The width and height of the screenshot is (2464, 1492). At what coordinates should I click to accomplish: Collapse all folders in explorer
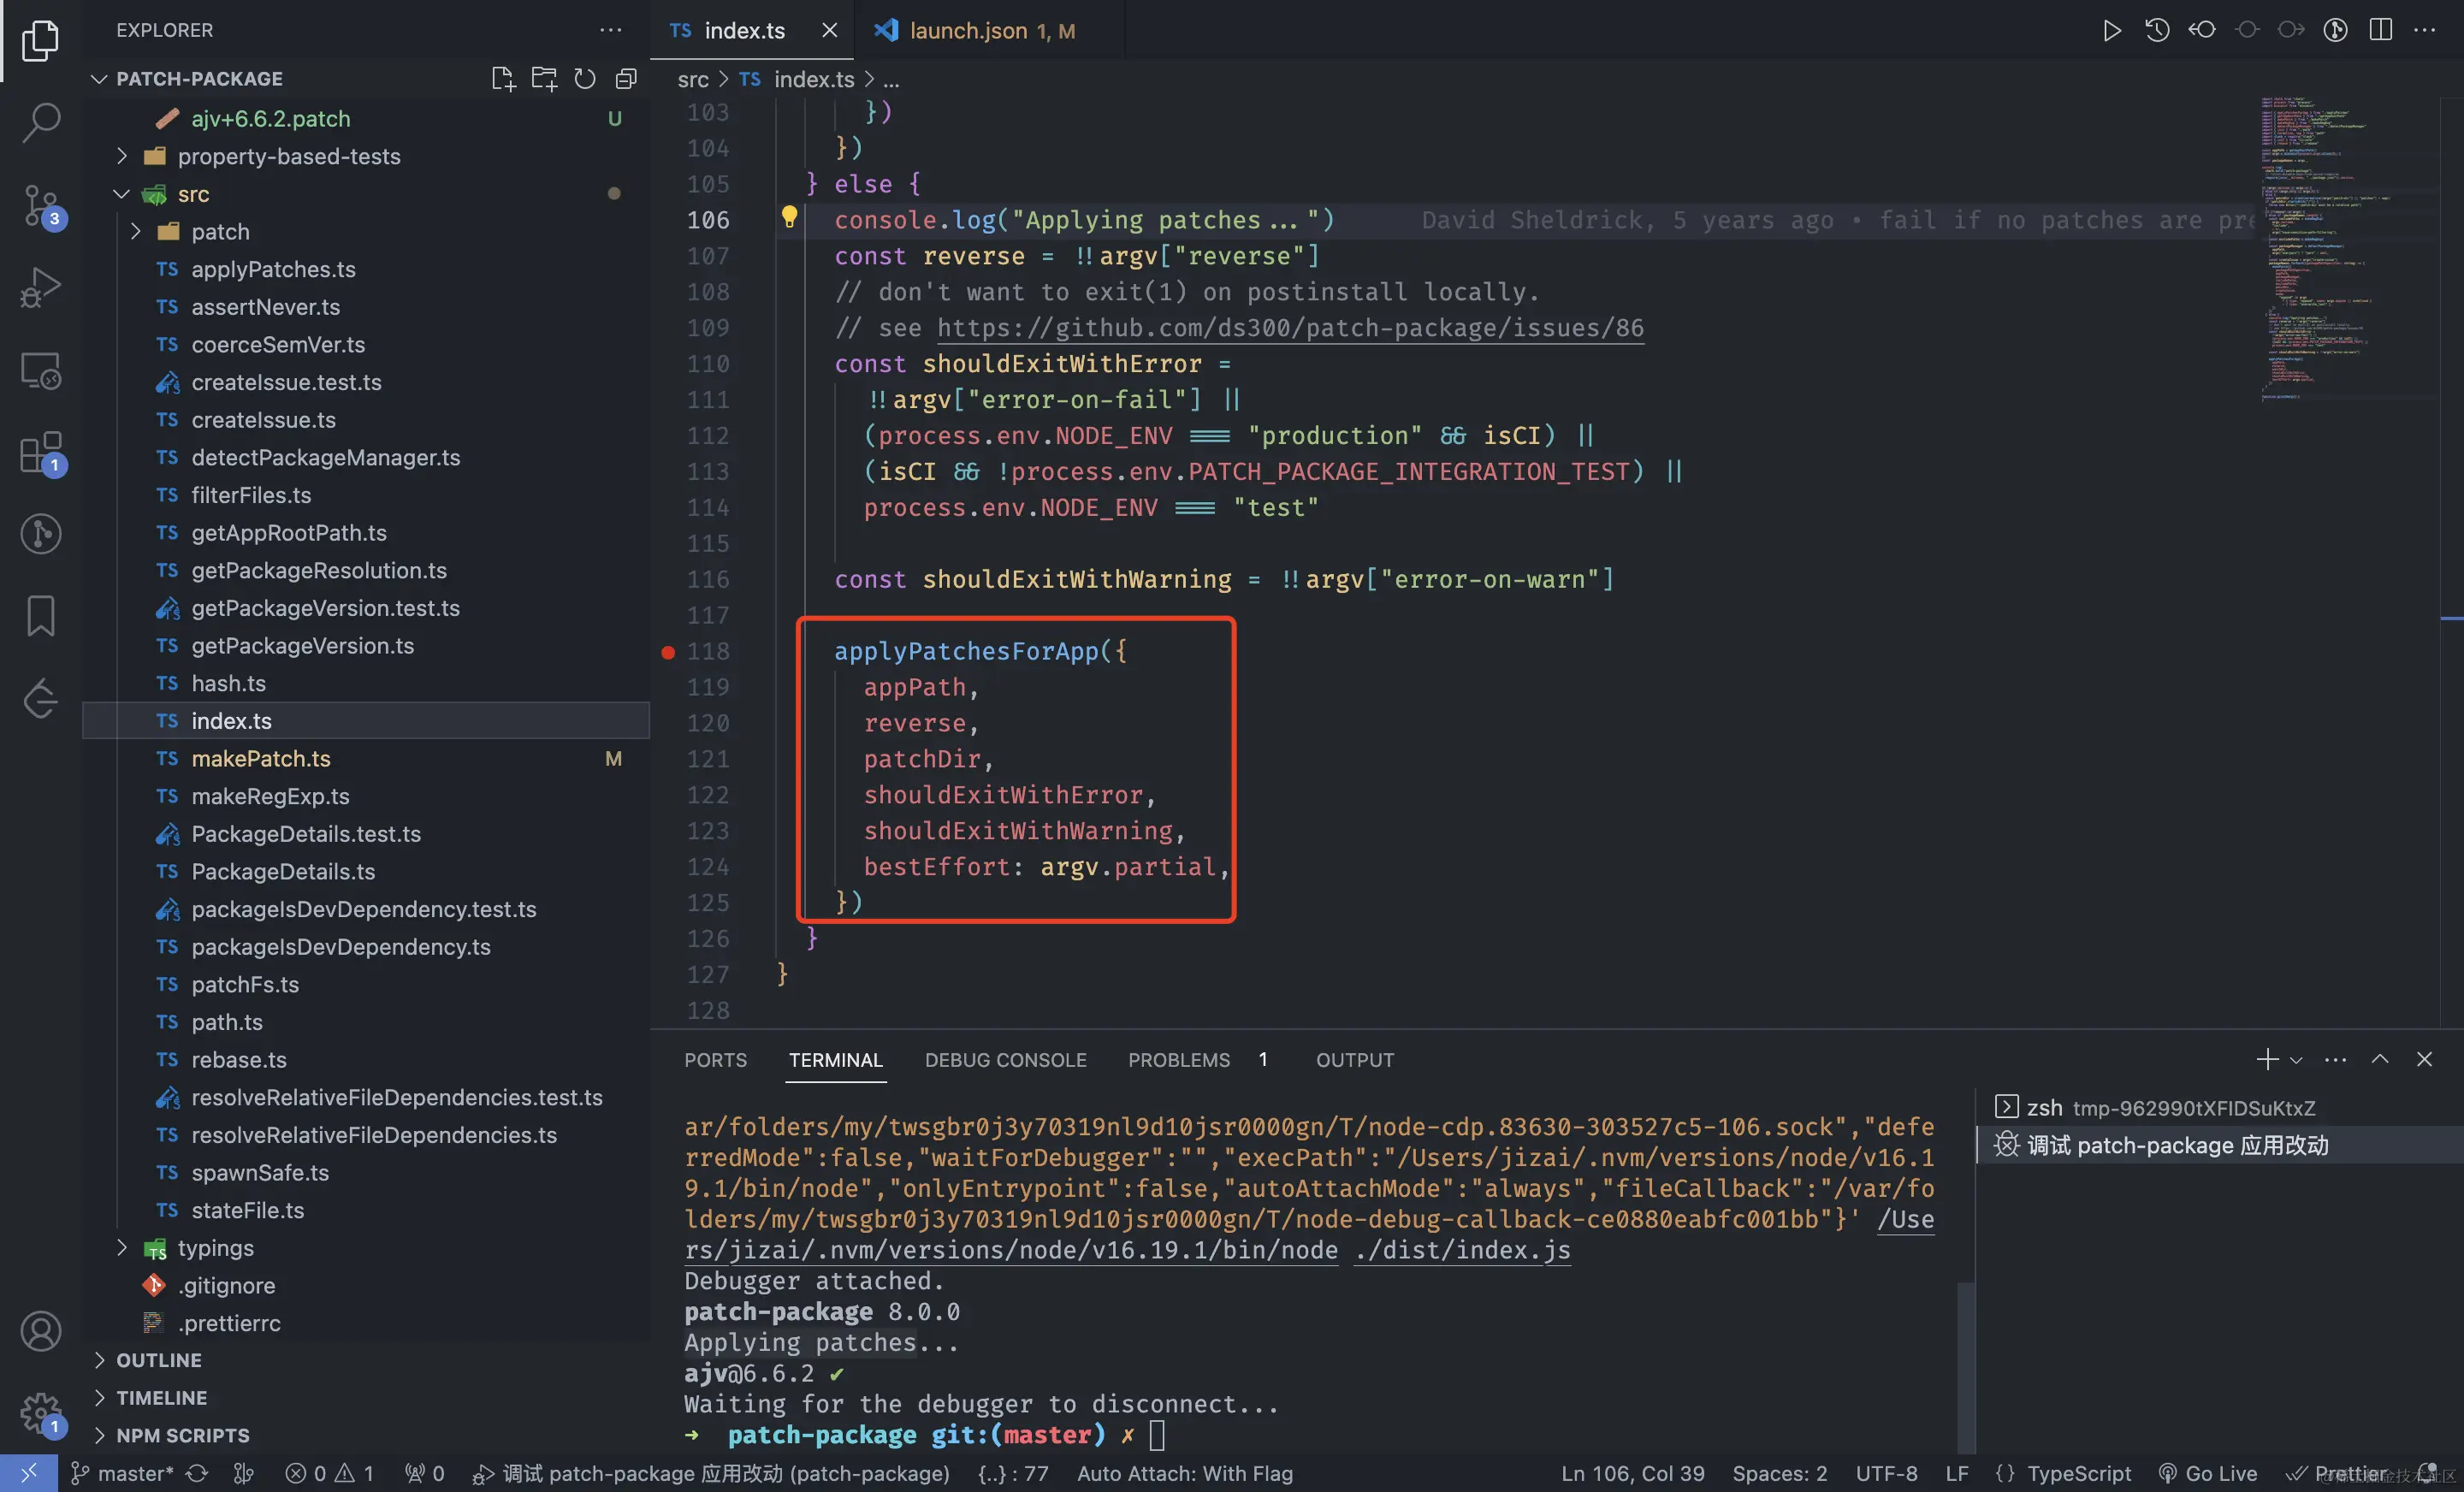(x=626, y=78)
